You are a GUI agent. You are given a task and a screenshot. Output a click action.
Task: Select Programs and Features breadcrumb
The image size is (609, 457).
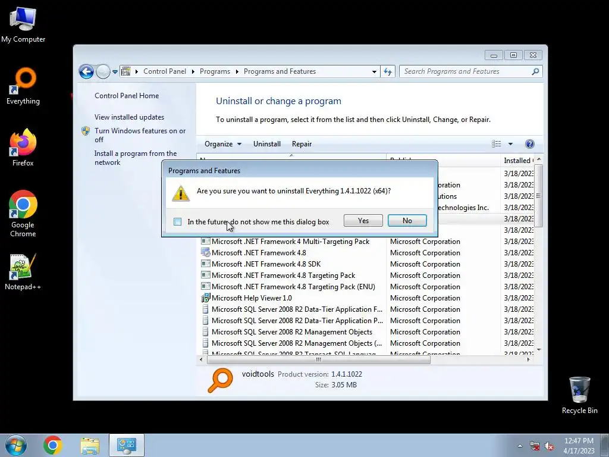click(280, 71)
